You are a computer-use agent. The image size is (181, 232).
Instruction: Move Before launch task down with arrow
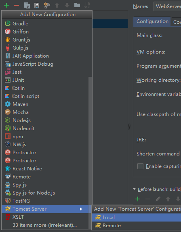(178, 199)
